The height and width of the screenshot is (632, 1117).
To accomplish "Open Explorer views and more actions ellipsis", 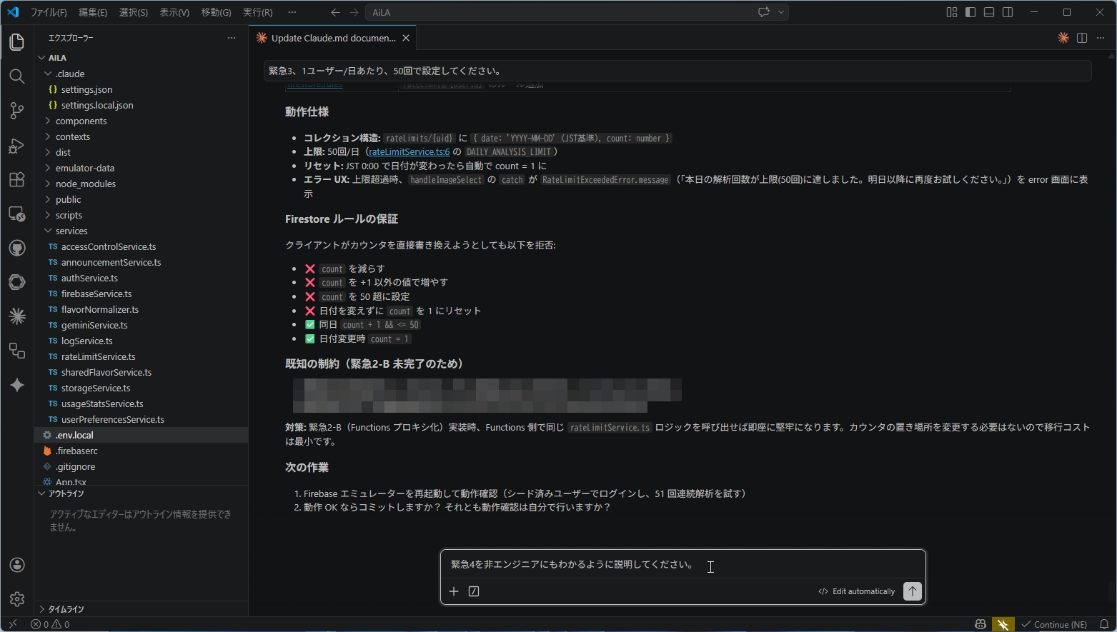I will (231, 38).
